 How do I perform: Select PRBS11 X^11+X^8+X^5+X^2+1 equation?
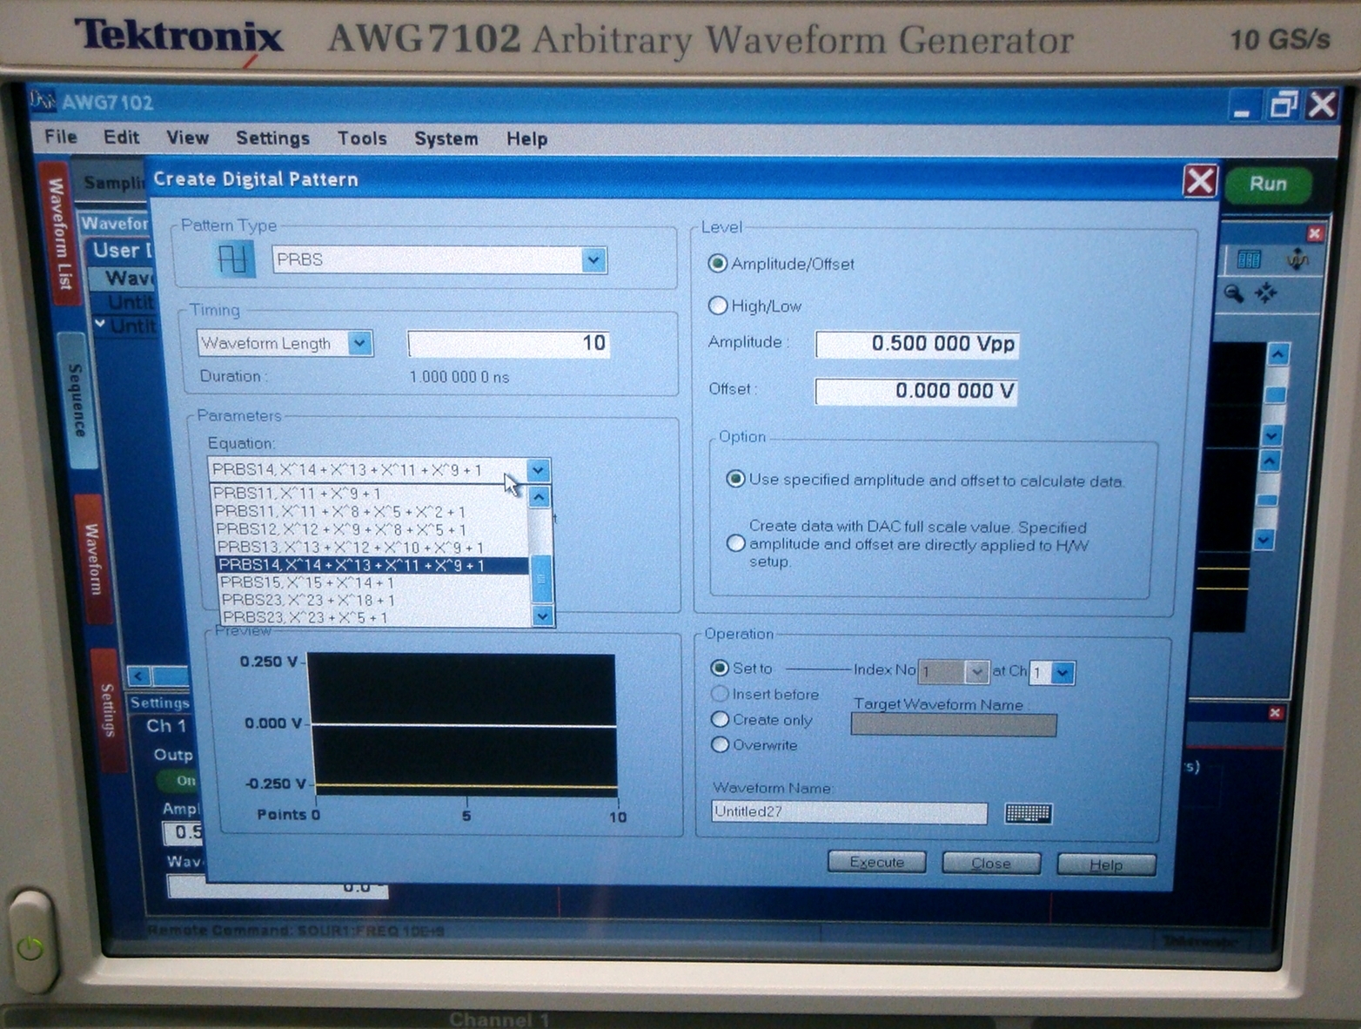pos(371,511)
